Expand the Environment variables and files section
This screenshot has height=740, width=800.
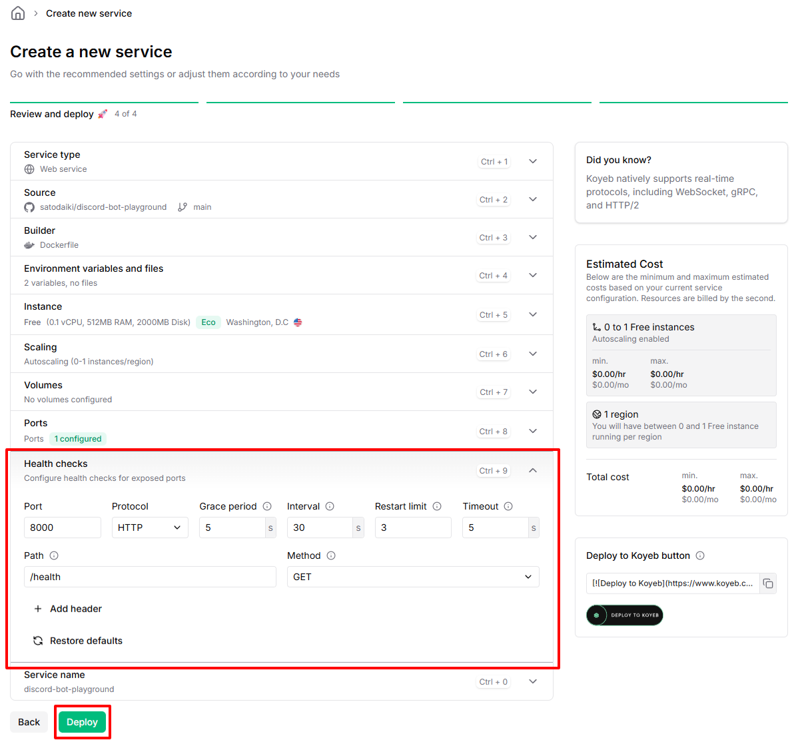[533, 275]
